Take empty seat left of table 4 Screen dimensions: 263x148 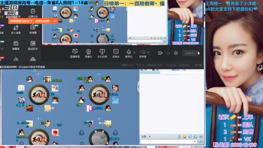pyautogui.click(x=82, y=133)
